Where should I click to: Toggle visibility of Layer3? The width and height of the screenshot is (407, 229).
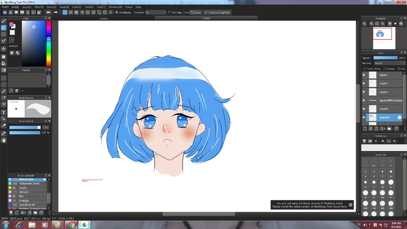tap(364, 92)
